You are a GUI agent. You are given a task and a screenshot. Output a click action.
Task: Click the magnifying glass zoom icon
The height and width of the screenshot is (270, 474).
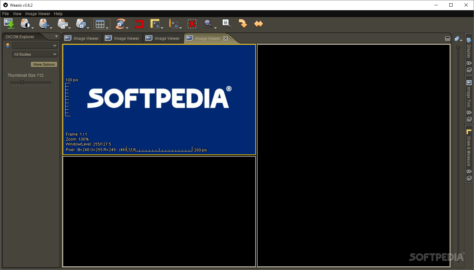click(208, 23)
